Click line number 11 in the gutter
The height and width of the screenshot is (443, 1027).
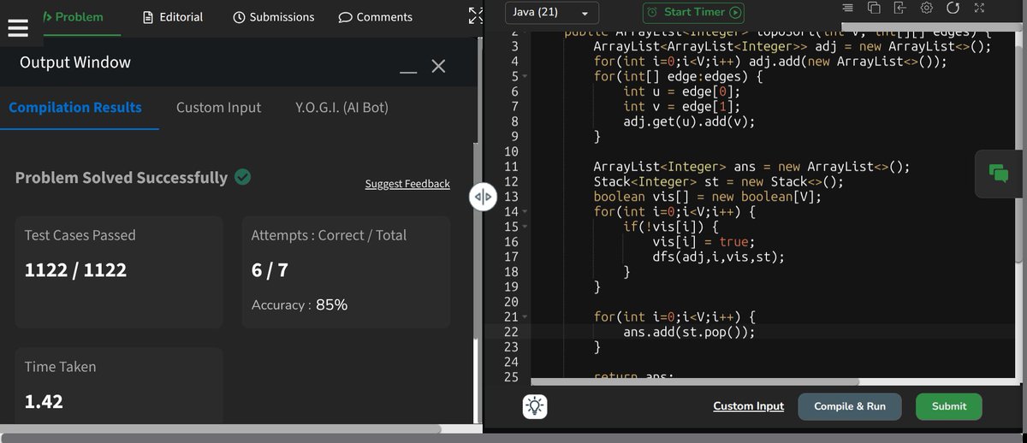(512, 167)
